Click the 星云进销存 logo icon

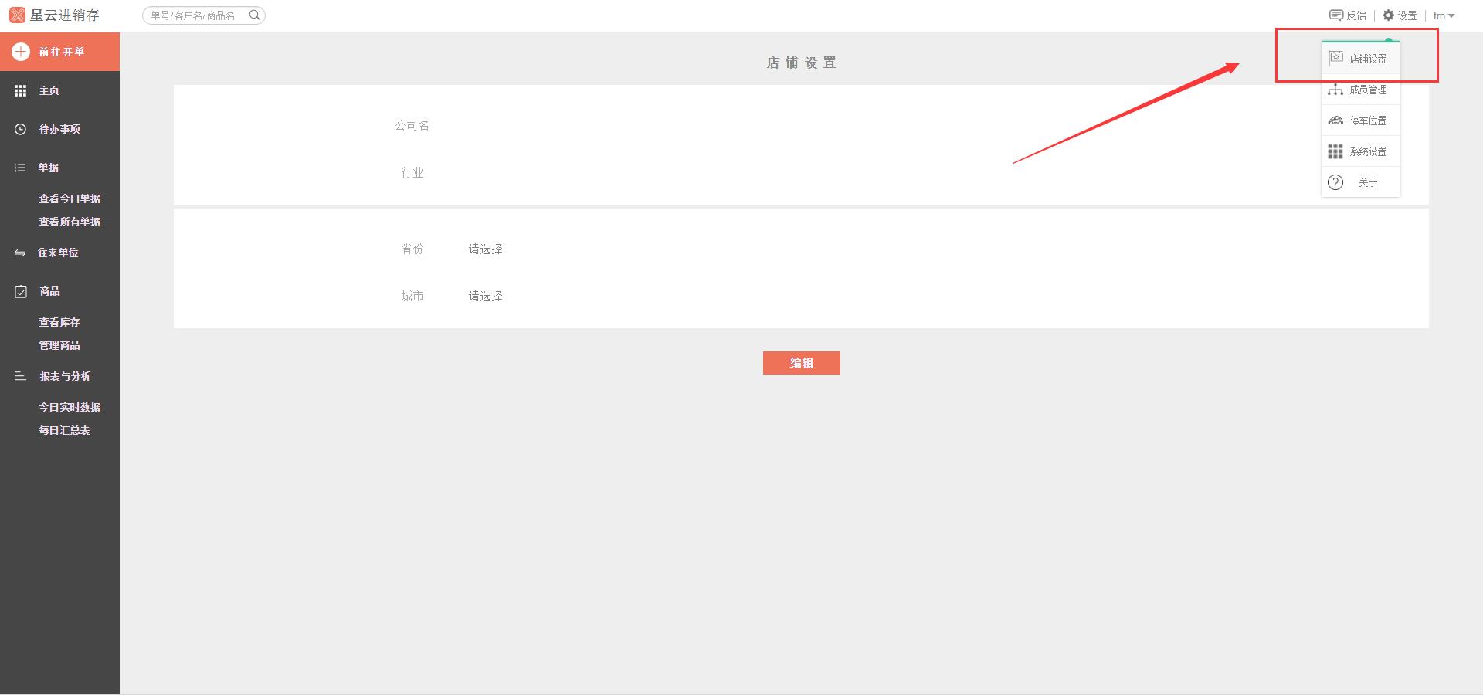[x=17, y=15]
